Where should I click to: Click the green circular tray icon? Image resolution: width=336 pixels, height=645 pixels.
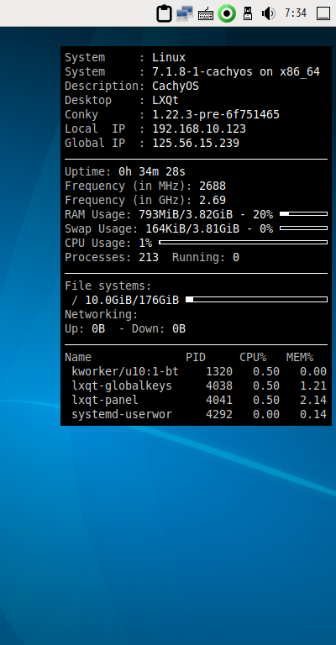227,13
